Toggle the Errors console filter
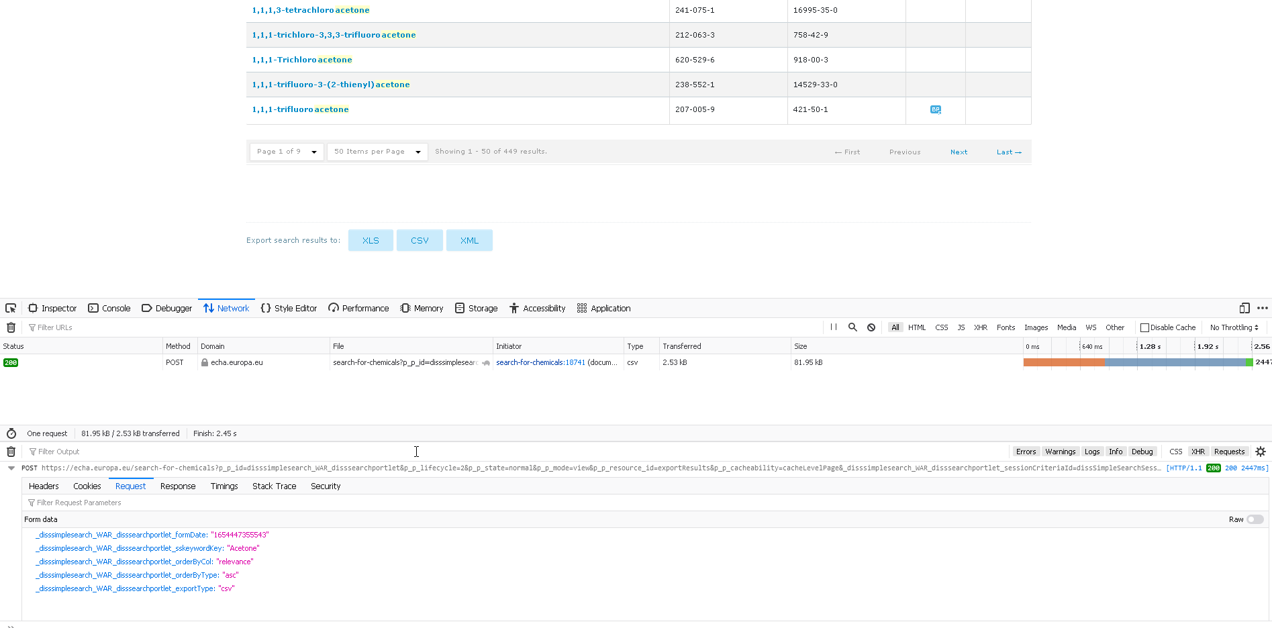 coord(1026,452)
